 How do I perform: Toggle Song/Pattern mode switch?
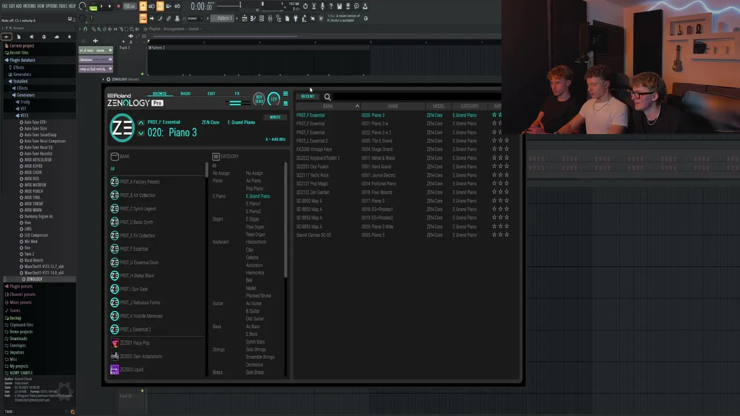click(x=92, y=7)
